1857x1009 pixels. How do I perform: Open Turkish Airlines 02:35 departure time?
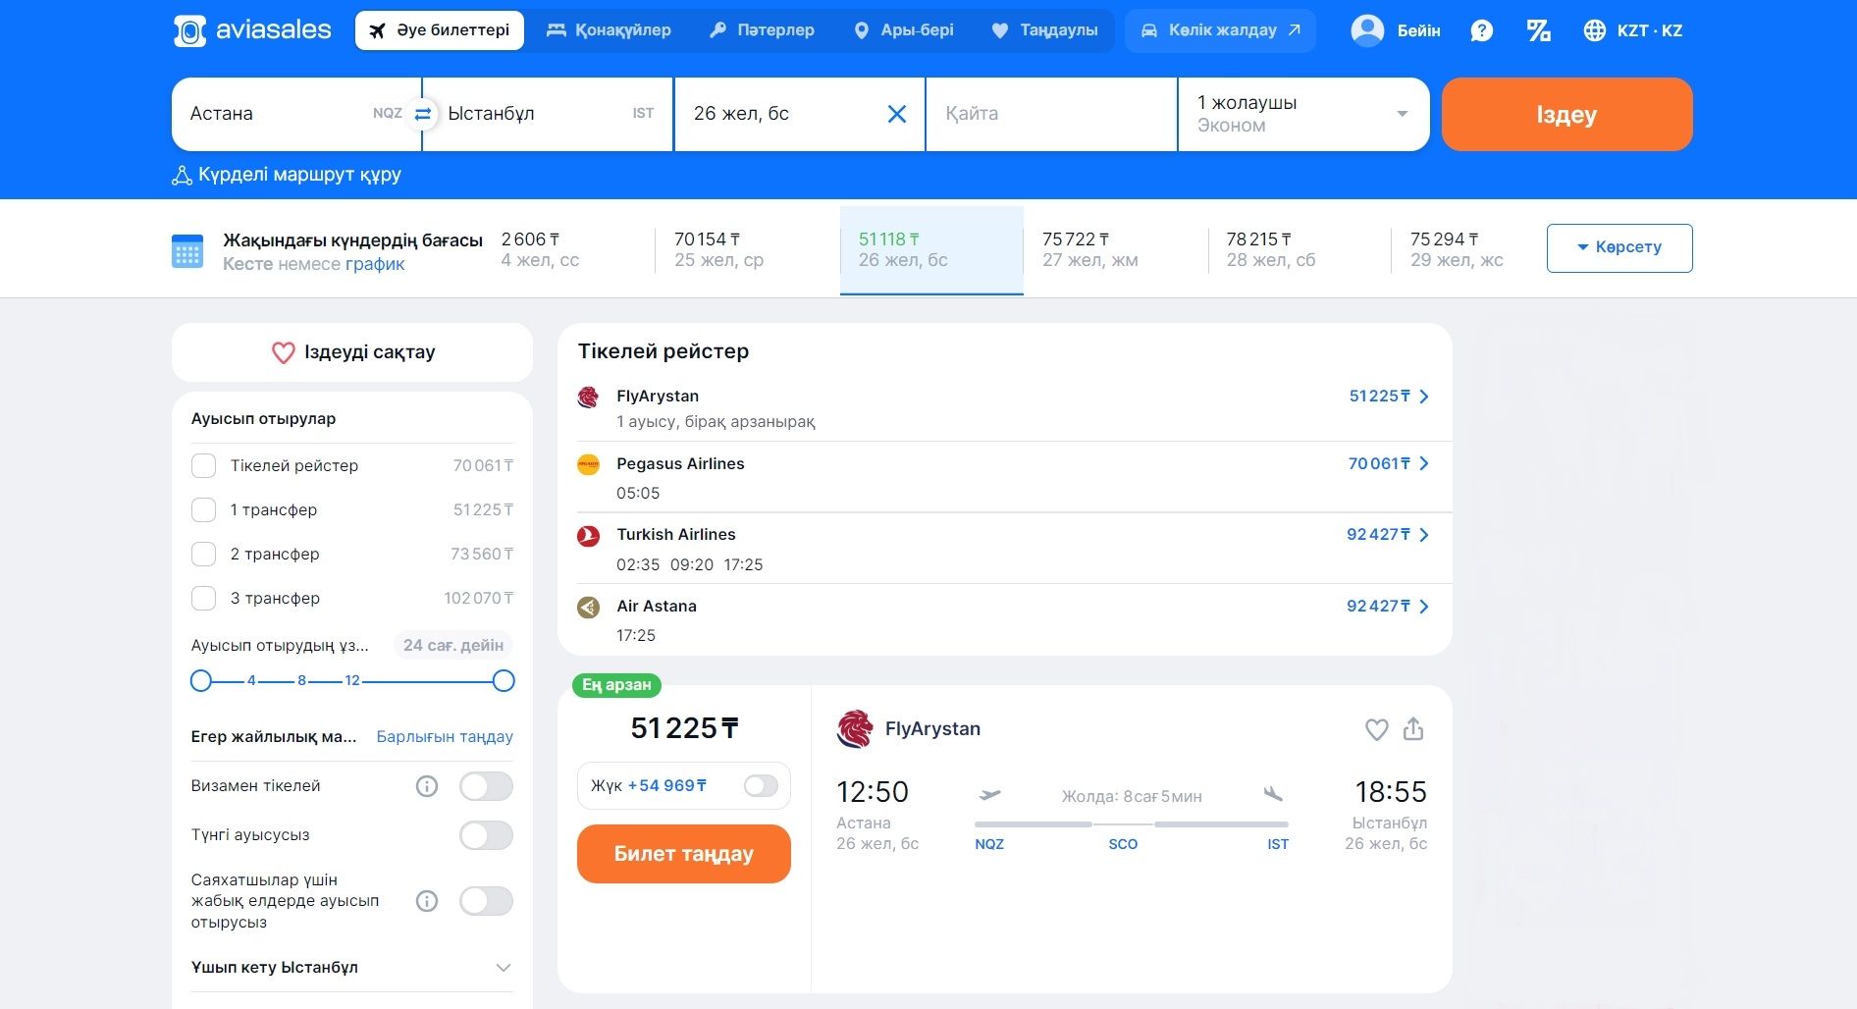pos(638,564)
